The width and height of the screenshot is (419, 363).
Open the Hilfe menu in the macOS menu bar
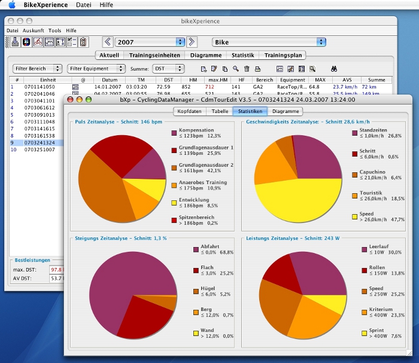106,4
